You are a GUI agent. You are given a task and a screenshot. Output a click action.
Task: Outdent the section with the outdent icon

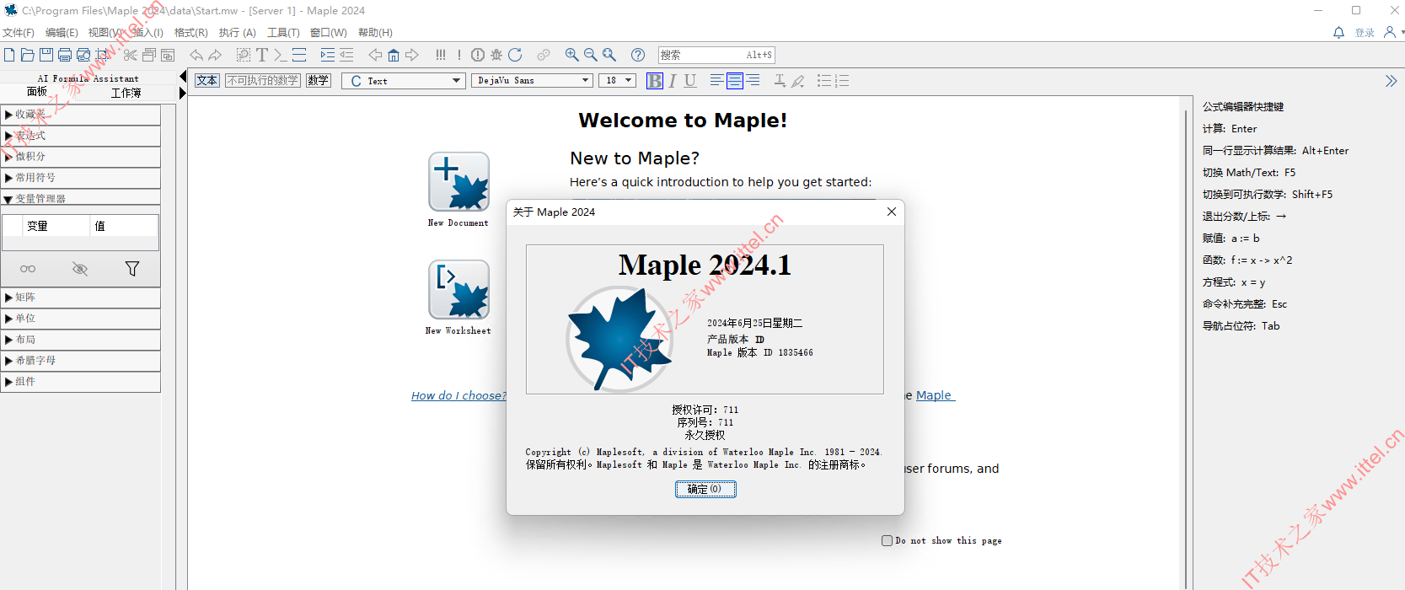click(x=346, y=55)
